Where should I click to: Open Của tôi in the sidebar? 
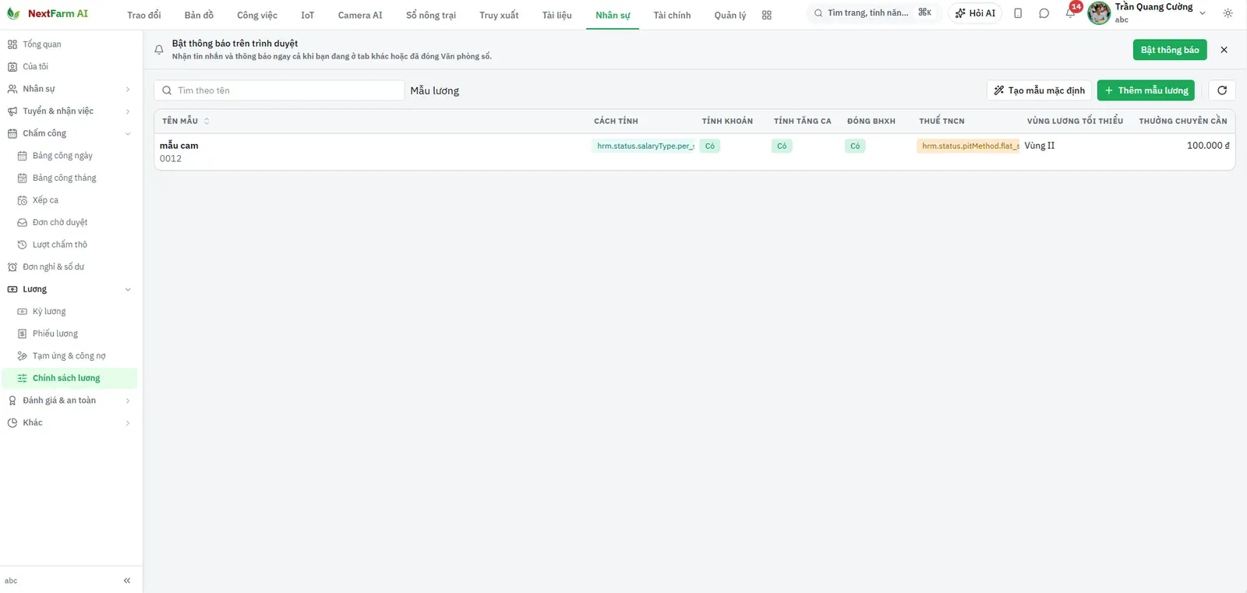point(70,67)
